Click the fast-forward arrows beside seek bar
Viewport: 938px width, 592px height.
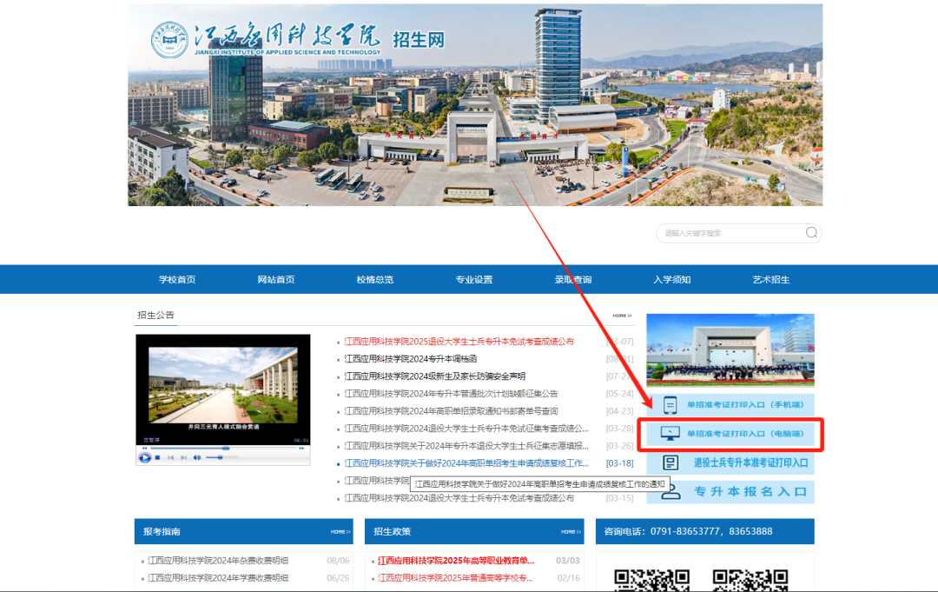tap(301, 448)
